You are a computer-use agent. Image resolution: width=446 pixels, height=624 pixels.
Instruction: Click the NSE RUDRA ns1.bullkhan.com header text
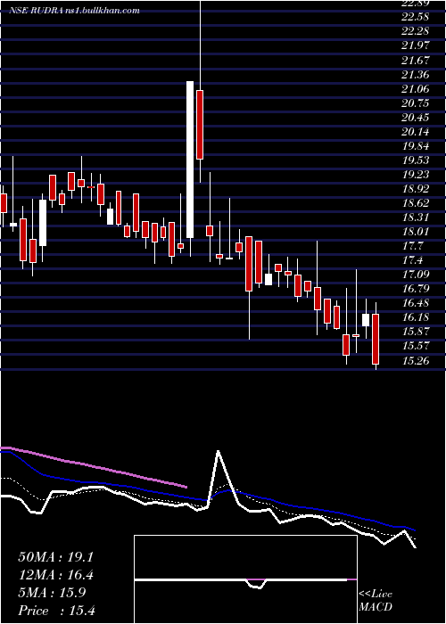point(75,11)
